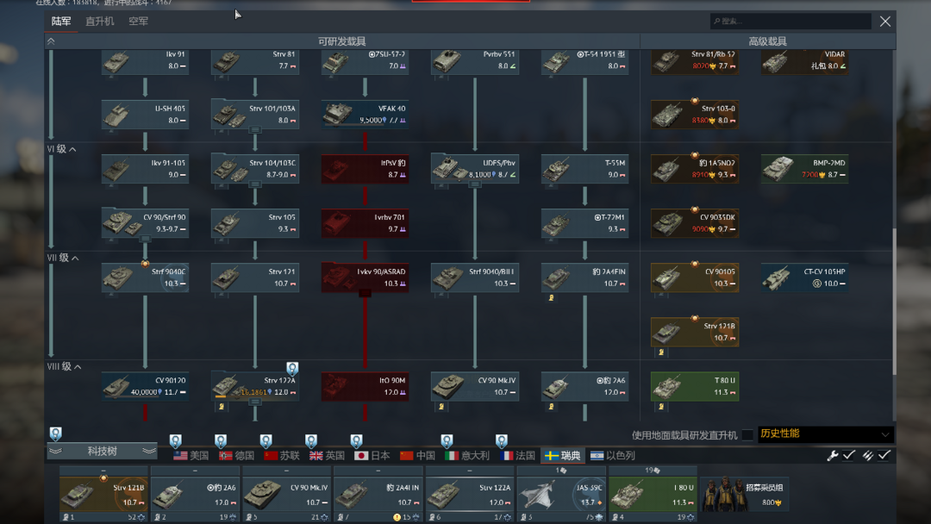Select the Pvrbv 551 vehicle card
Viewport: 931px width, 524px height.
[475, 62]
